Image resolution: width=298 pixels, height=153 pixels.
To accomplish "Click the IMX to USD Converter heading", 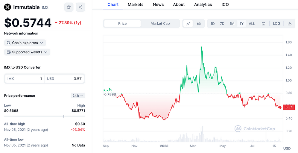I will click(22, 67).
